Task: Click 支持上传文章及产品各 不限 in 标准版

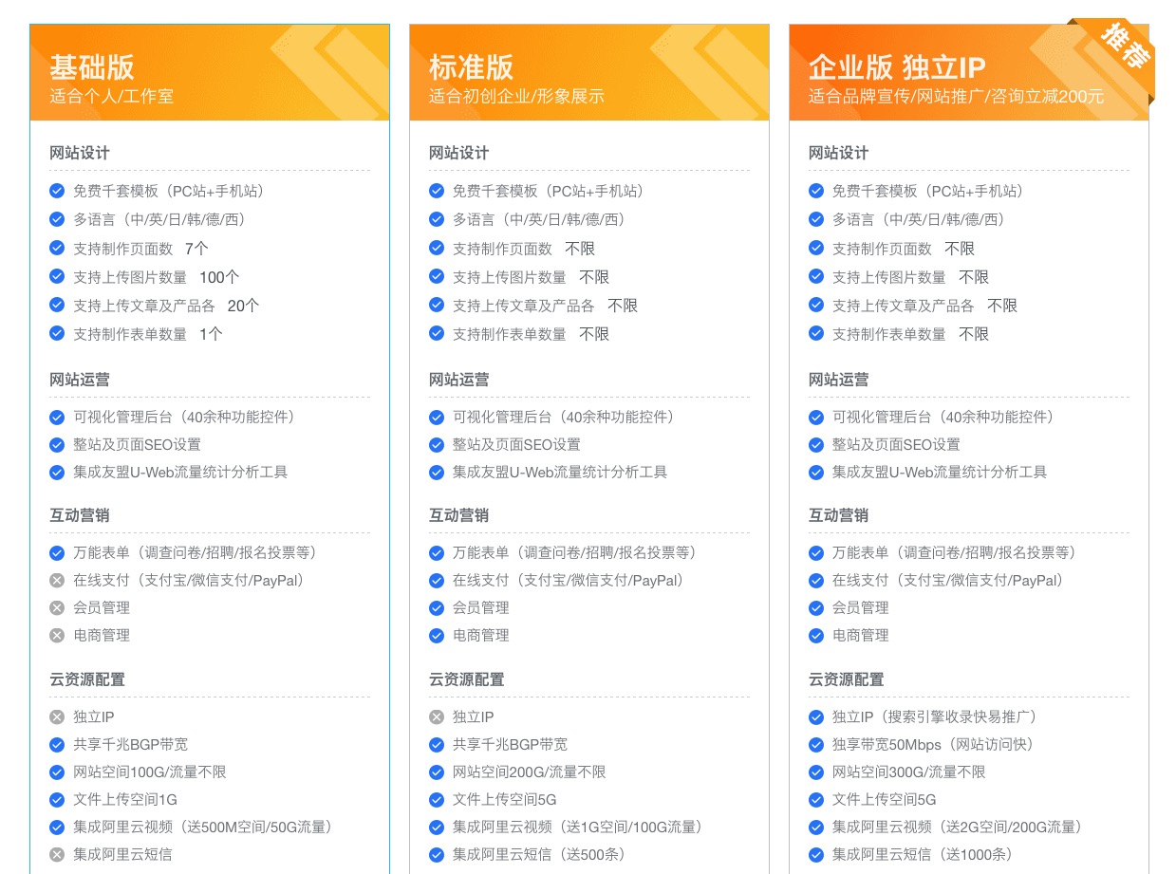Action: tap(545, 305)
